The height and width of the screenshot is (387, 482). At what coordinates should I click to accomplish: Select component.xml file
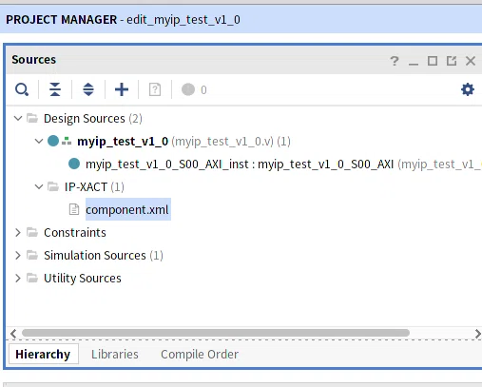point(128,209)
